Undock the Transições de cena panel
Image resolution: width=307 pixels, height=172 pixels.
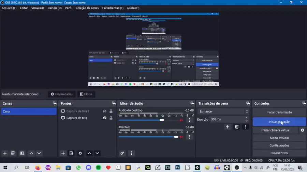[248, 104]
